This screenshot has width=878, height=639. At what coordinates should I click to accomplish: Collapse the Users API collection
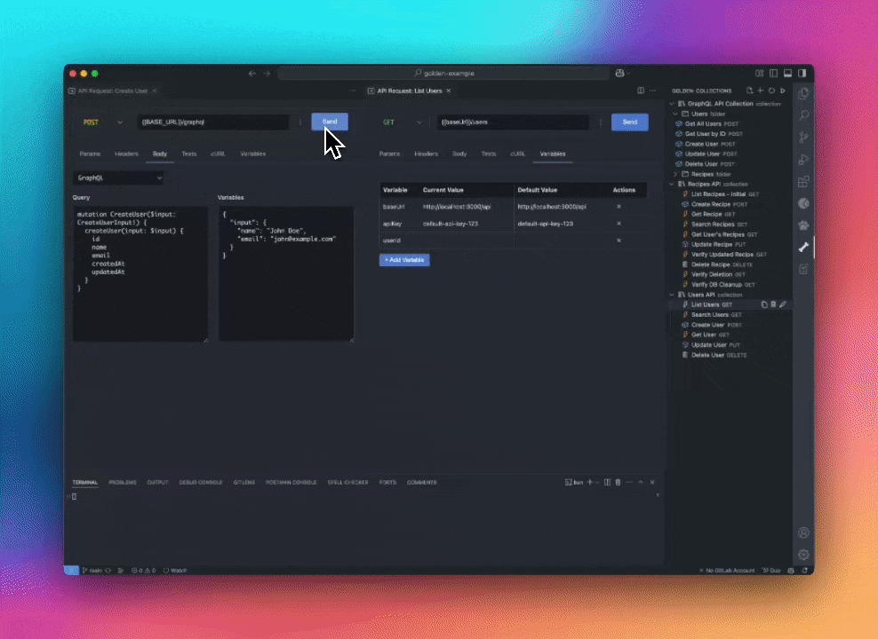coord(672,295)
